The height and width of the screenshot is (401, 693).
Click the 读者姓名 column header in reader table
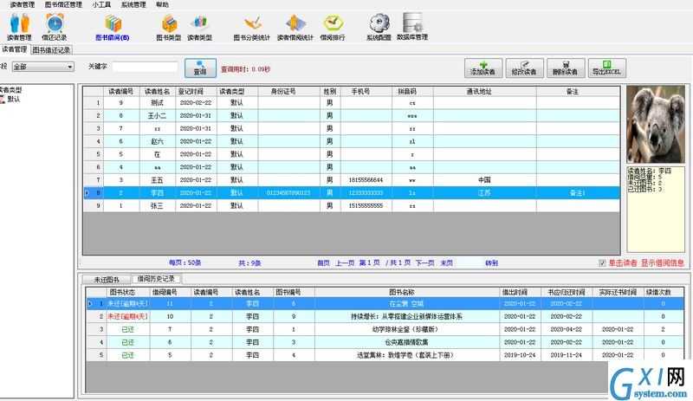pos(158,92)
